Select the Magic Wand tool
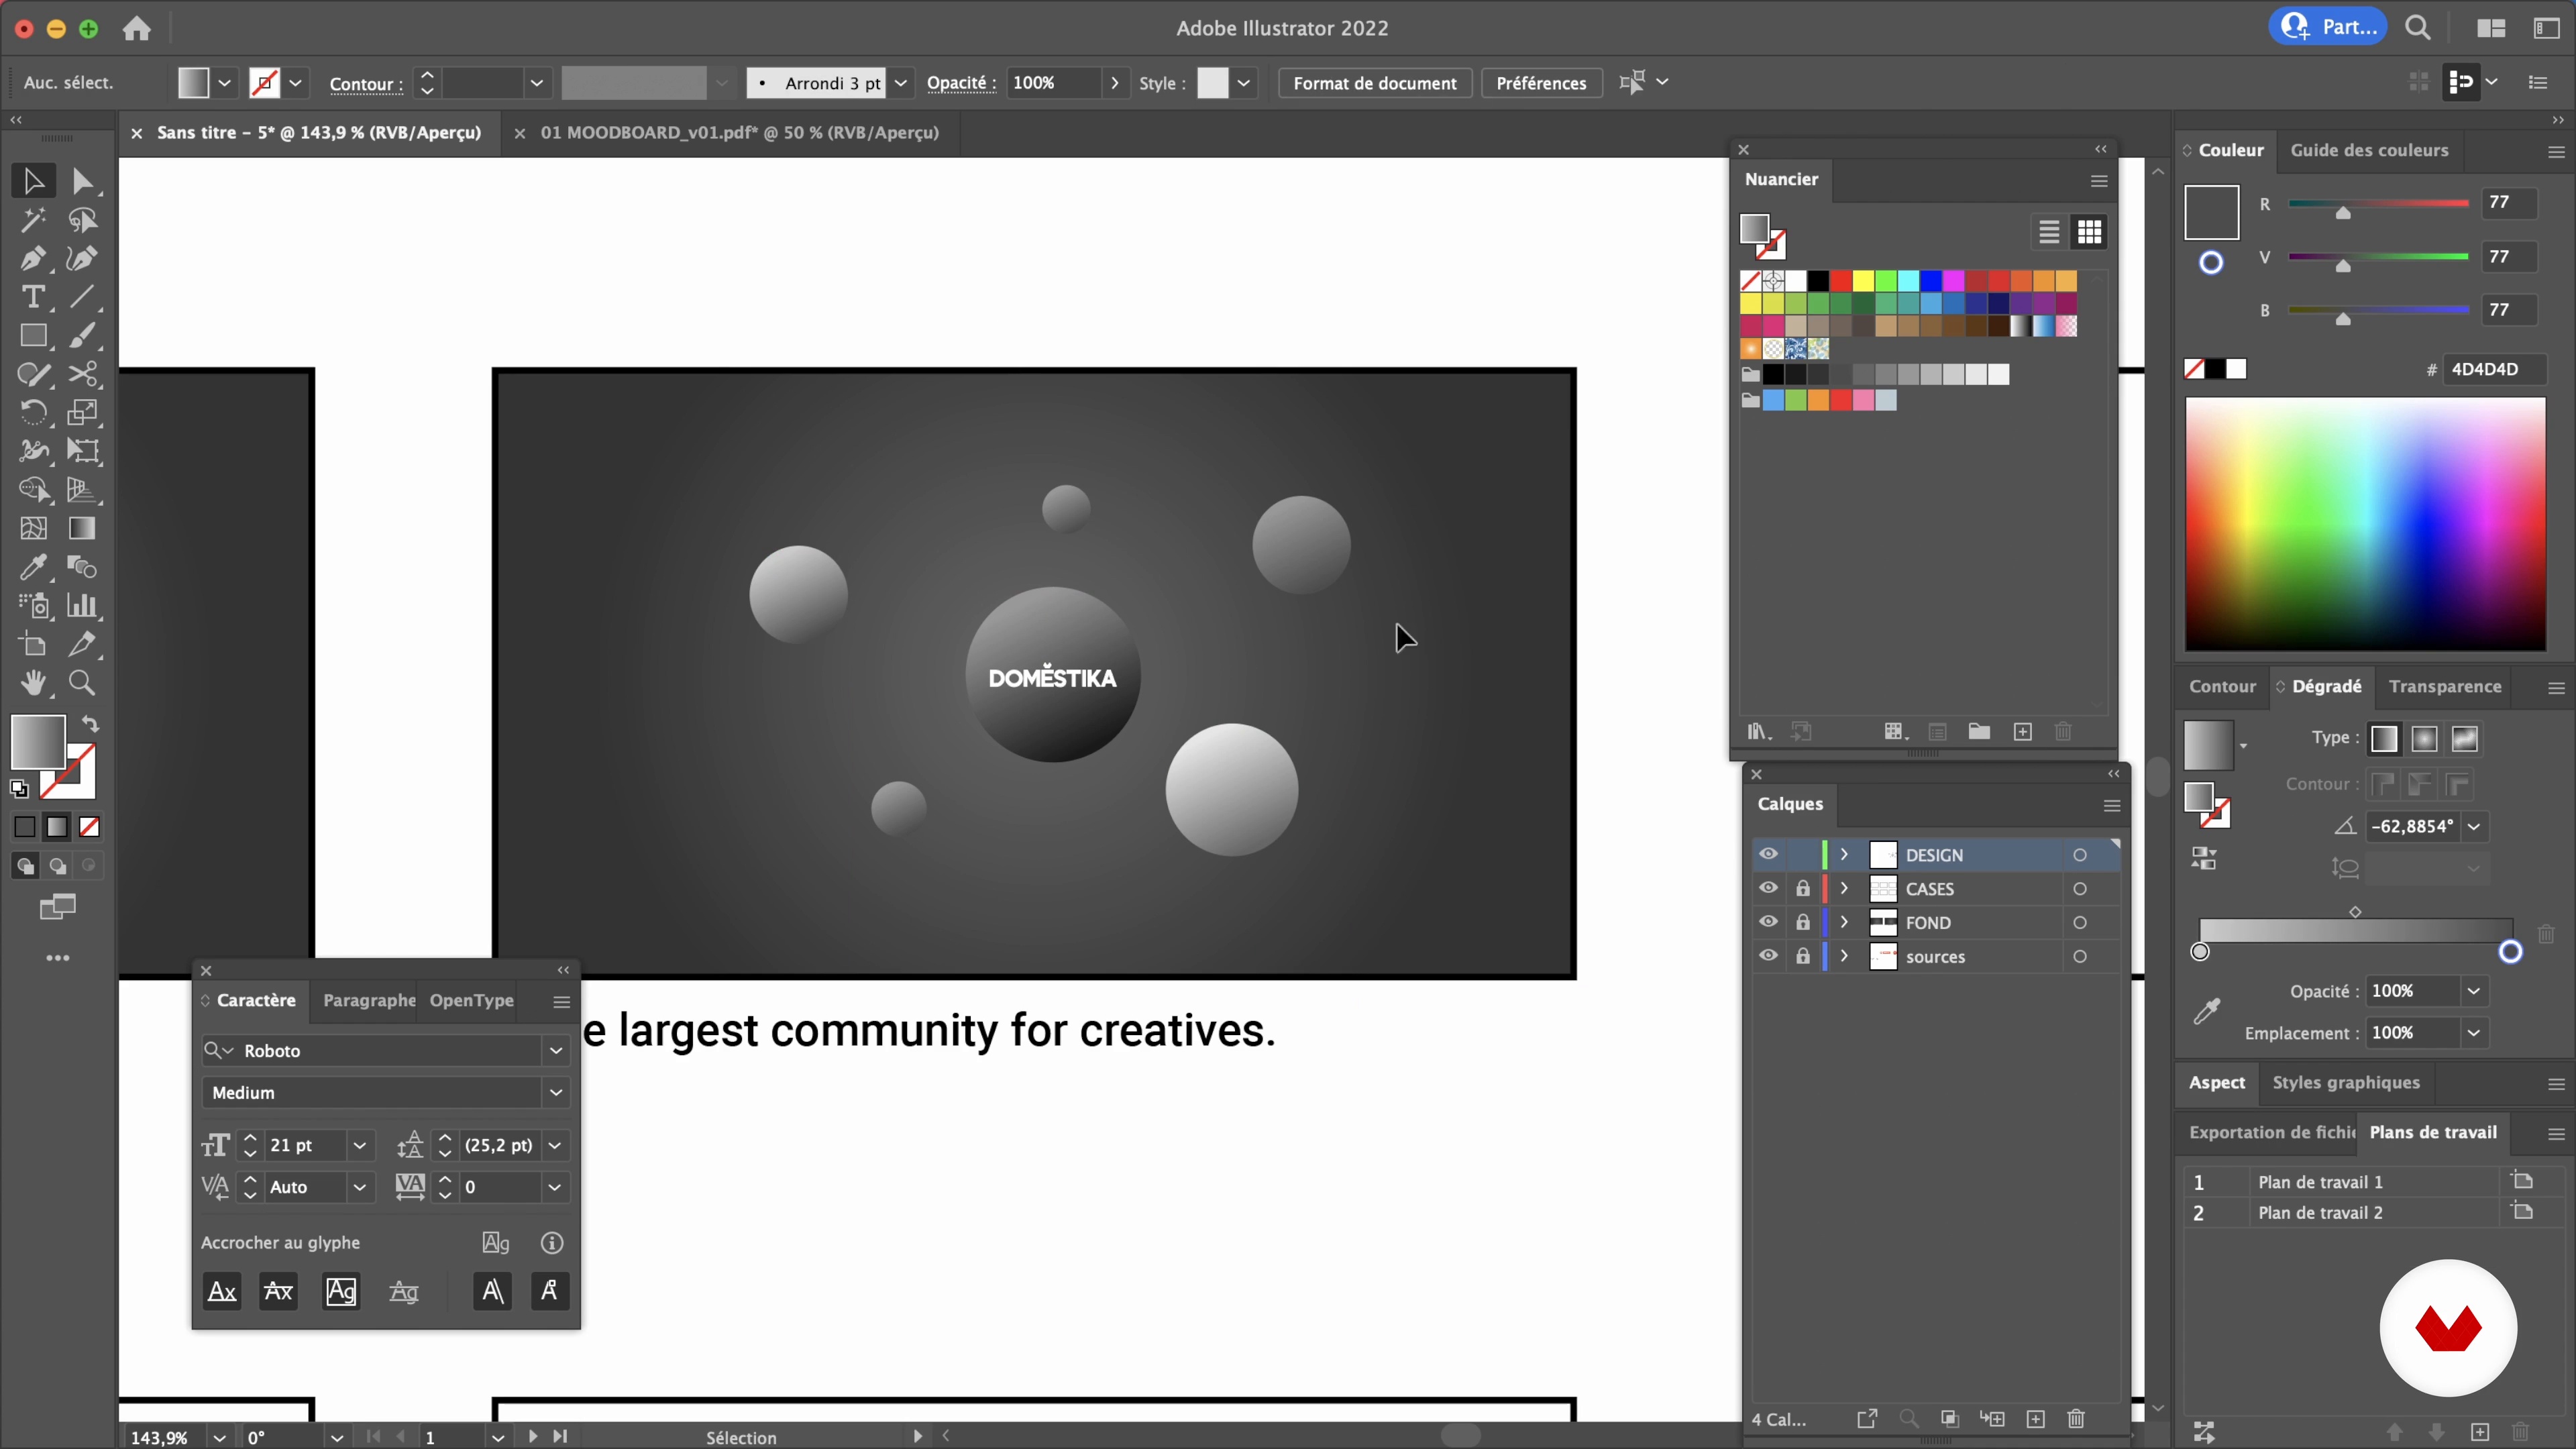 pyautogui.click(x=33, y=220)
